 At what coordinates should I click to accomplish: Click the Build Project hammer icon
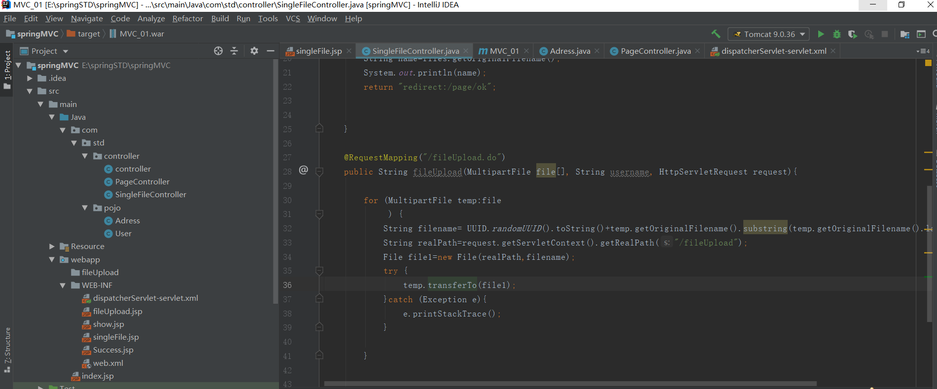[x=716, y=34]
